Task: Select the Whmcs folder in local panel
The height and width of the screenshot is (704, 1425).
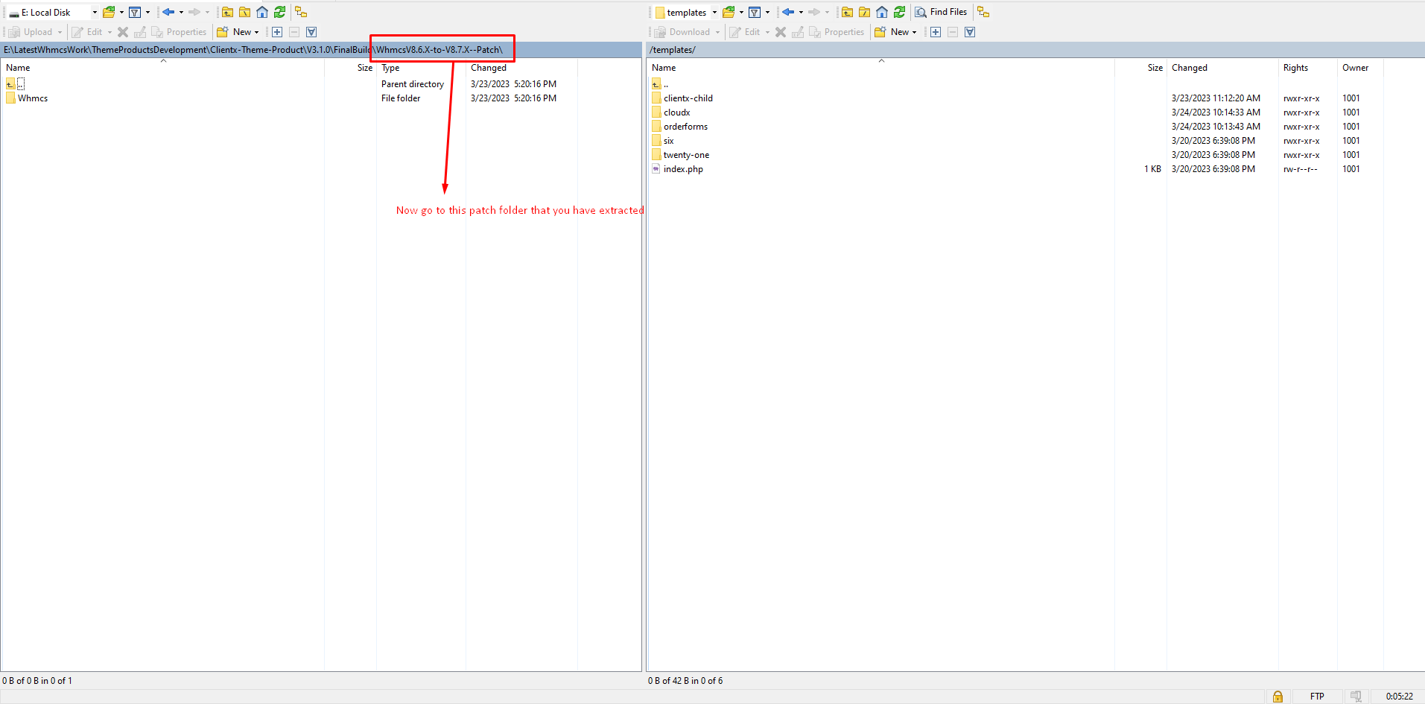Action: click(x=33, y=98)
